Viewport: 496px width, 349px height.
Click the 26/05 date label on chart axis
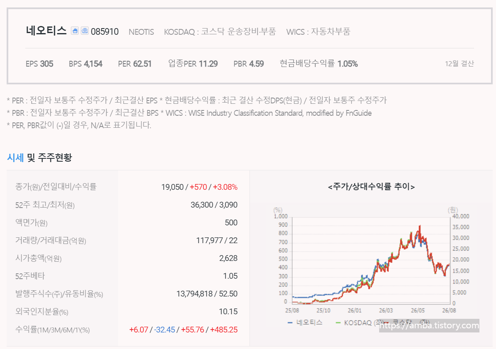(418, 311)
